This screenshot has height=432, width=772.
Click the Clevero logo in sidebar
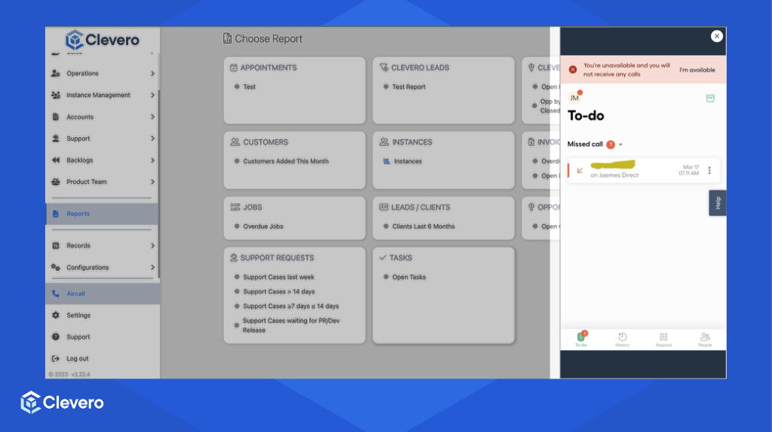coord(103,40)
